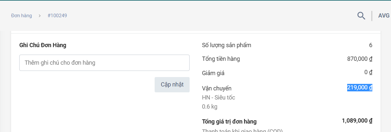Go back to Đơn hàng breadcrumb
The width and height of the screenshot is (391, 132).
22,16
